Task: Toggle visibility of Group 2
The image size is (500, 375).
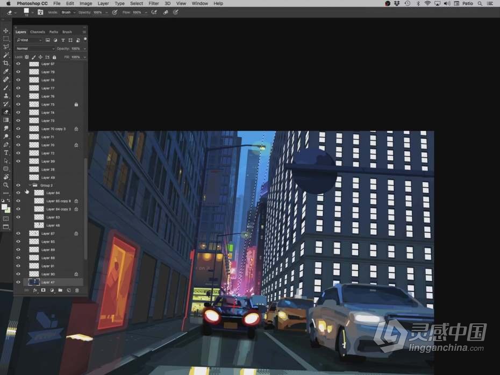Action: 18,185
